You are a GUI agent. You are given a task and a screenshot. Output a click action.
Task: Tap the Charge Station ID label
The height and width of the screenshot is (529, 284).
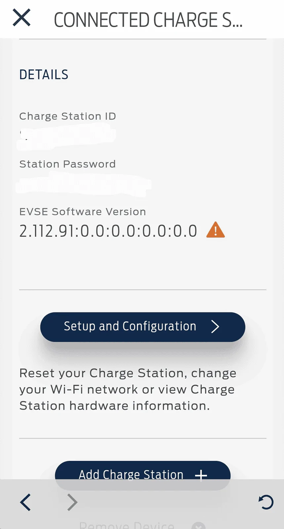67,116
